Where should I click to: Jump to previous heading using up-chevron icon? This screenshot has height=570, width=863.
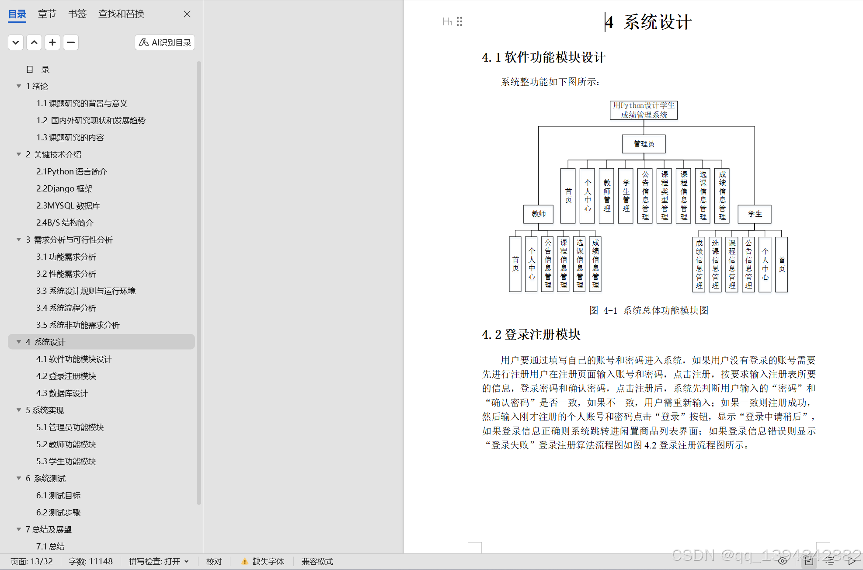(34, 42)
